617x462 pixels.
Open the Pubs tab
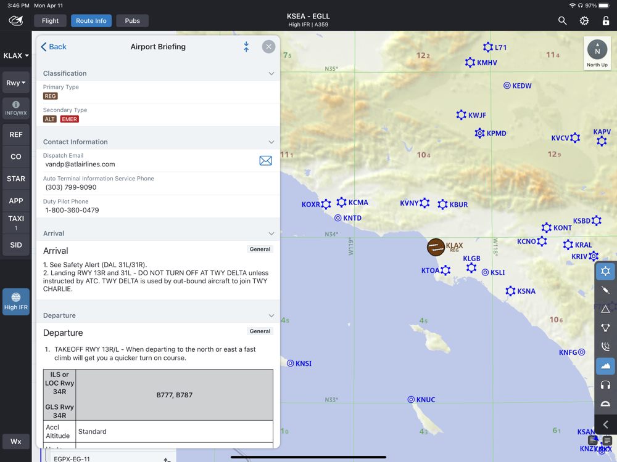(132, 21)
